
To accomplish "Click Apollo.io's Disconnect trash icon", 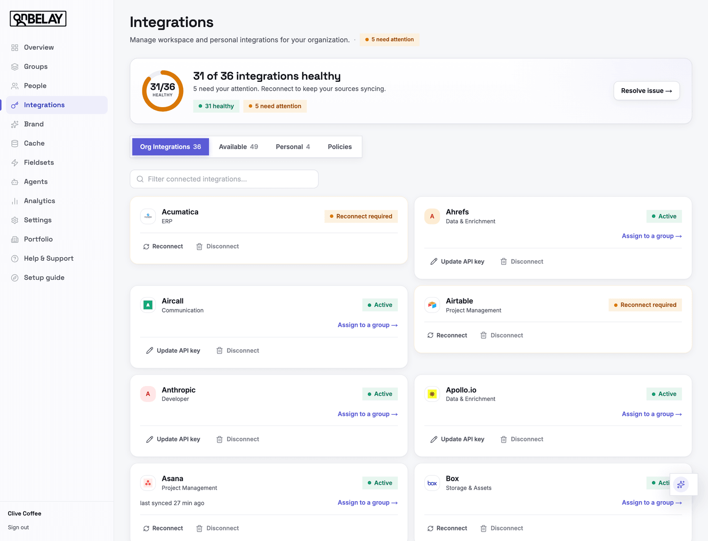I will tap(504, 439).
